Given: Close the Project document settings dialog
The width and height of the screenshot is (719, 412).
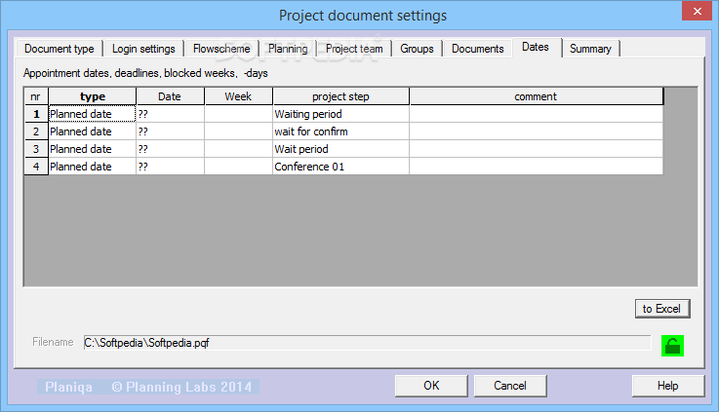Looking at the screenshot, I should (697, 11).
